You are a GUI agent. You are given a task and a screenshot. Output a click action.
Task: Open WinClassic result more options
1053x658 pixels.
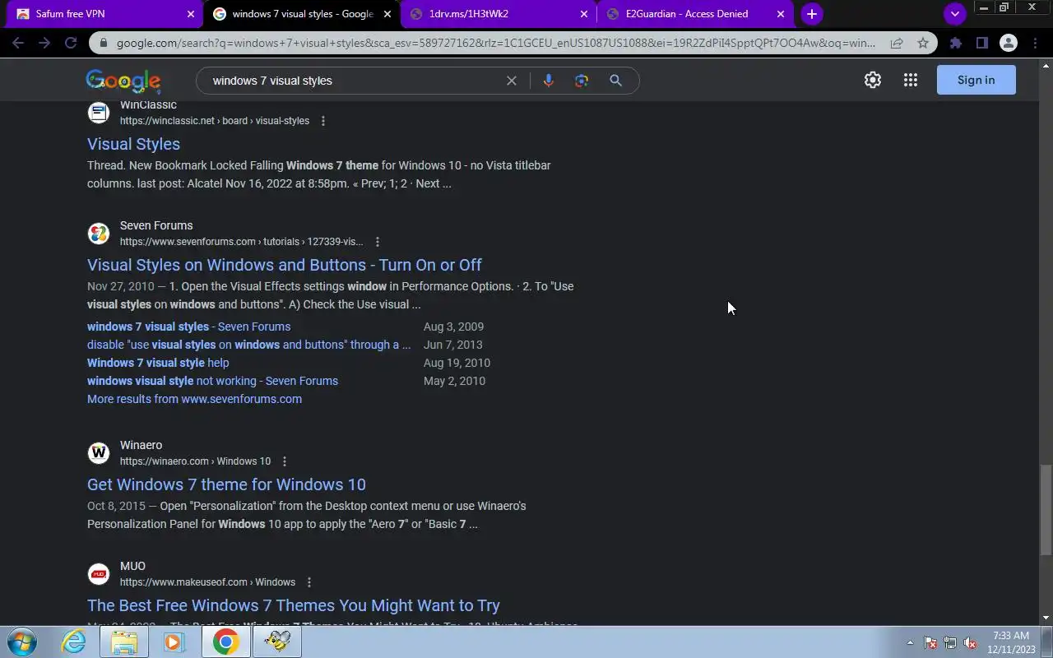tap(323, 121)
